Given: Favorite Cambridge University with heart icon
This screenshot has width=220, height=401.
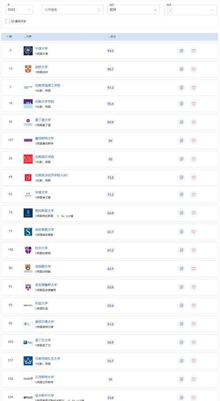Looking at the screenshot, I should tap(194, 69).
